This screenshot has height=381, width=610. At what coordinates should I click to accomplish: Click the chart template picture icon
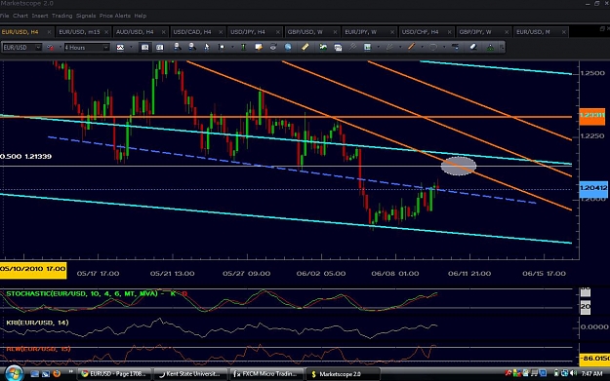coord(367,47)
